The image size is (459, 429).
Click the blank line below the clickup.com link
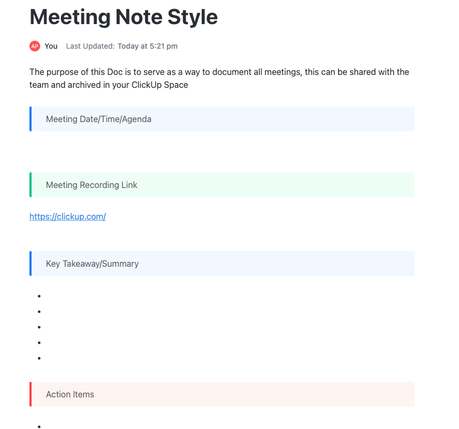(160, 234)
